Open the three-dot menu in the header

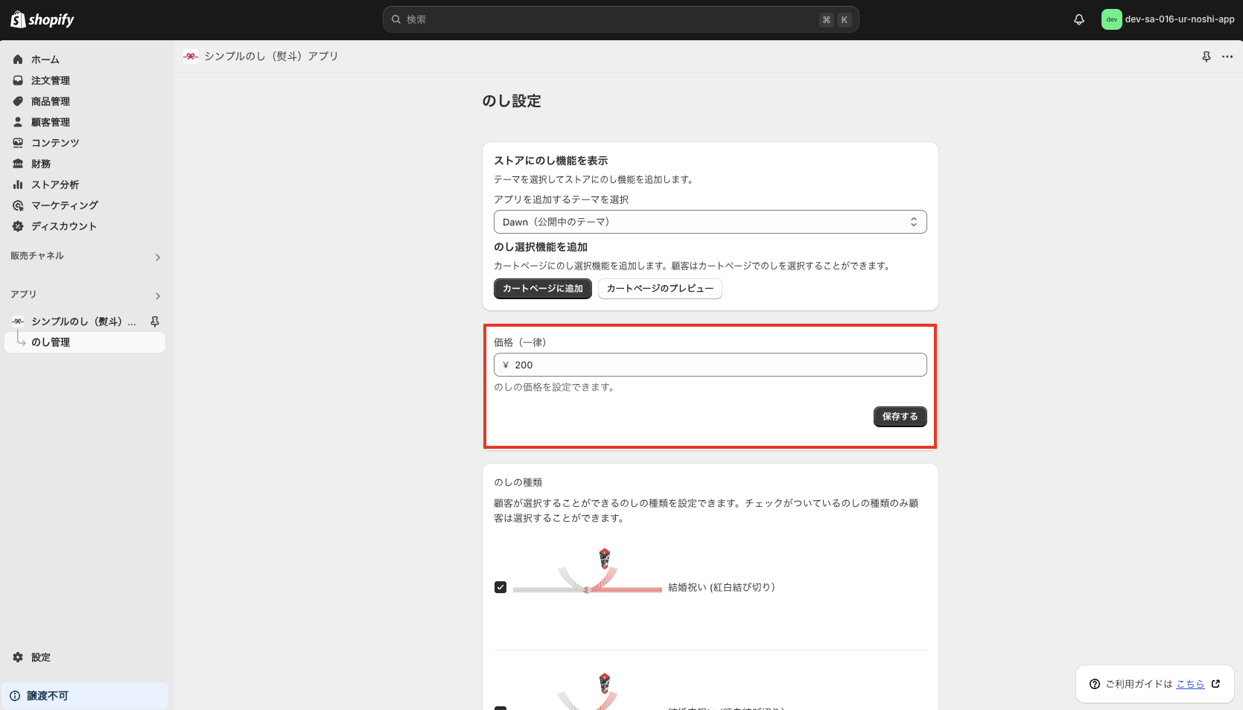pos(1227,56)
